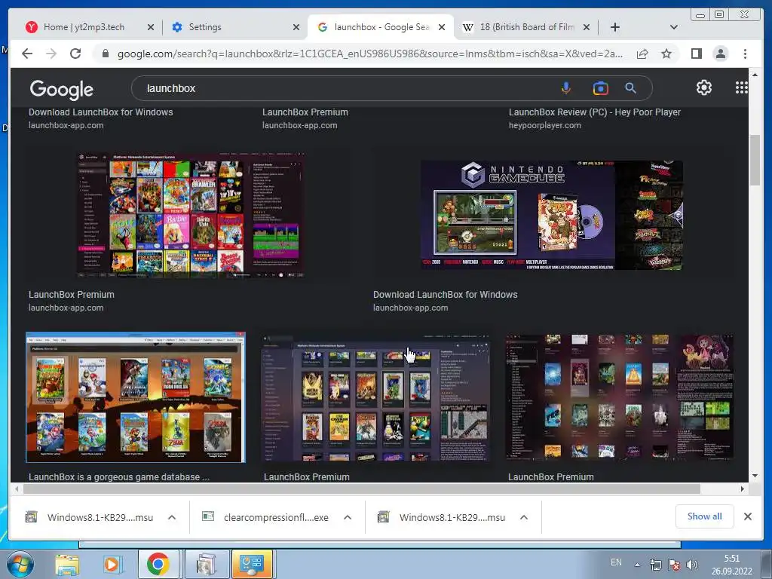Click the address bar URL

pos(369,54)
